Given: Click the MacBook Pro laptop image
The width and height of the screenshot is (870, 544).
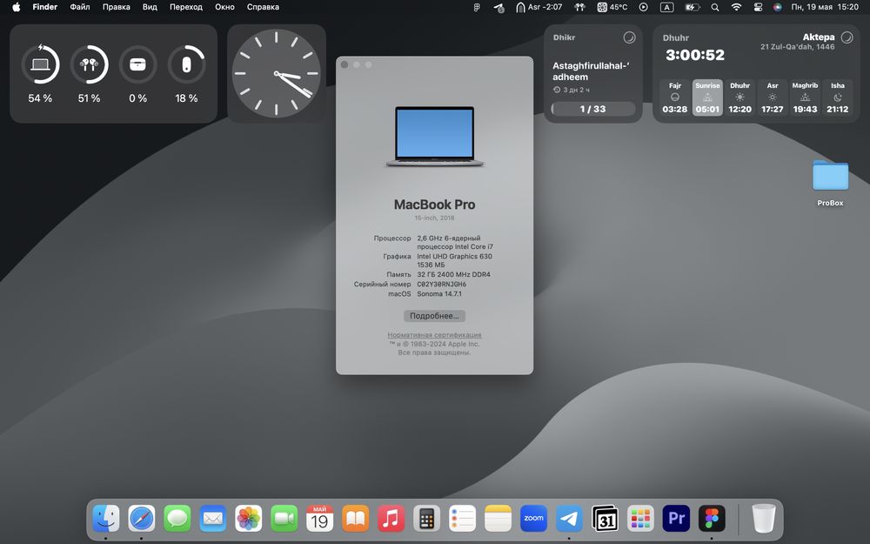Looking at the screenshot, I should (434, 137).
